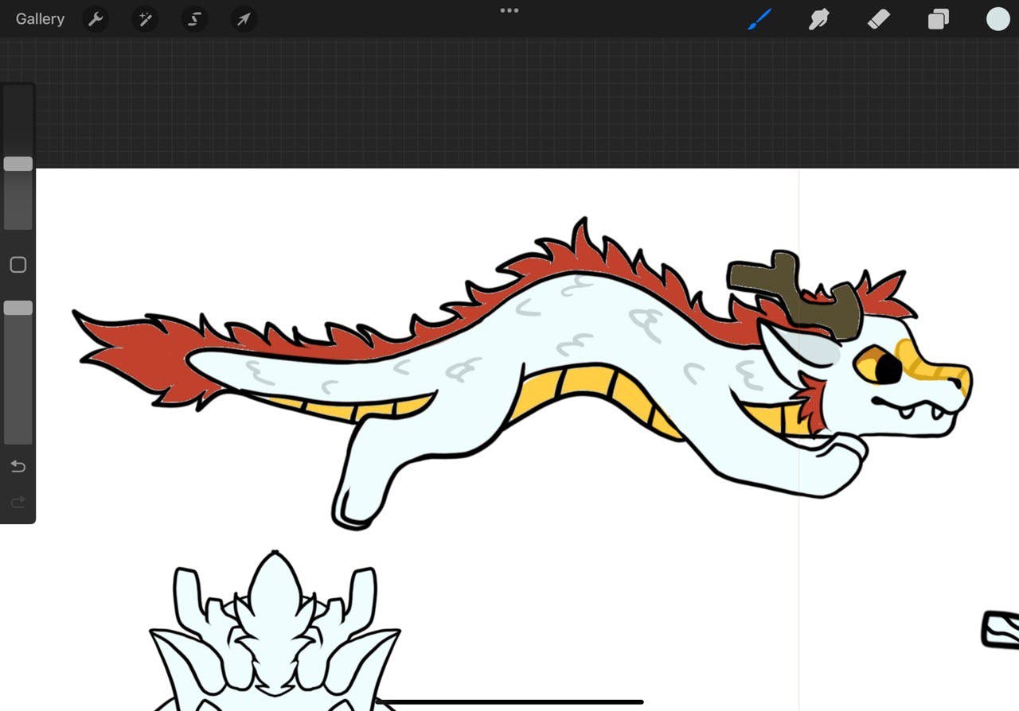This screenshot has height=711, width=1019.
Task: Select the Smudge finger tool
Action: (x=819, y=19)
